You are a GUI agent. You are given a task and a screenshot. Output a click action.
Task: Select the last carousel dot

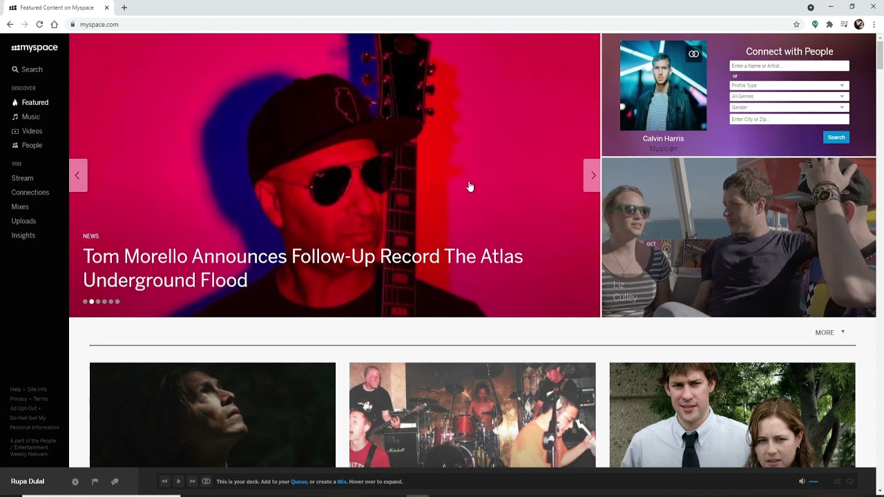click(x=117, y=302)
